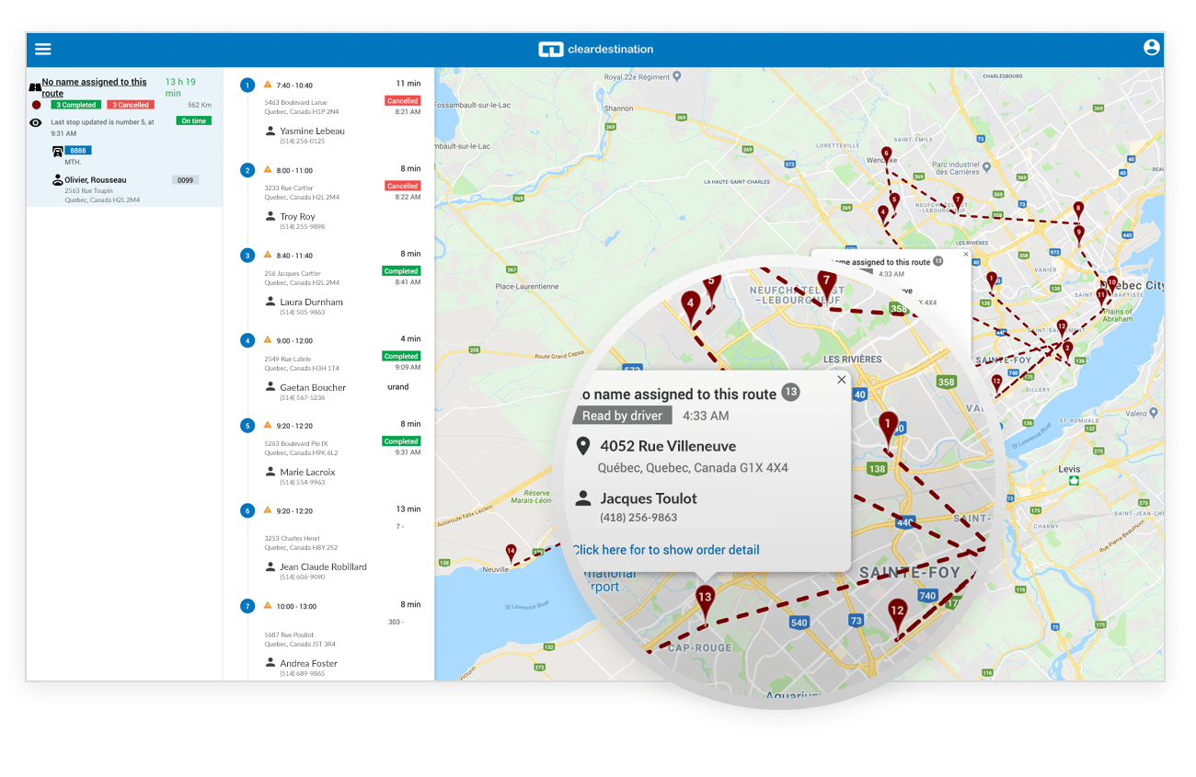This screenshot has width=1196, height=777.
Task: Click grey 13 badge in popup title
Action: tap(790, 393)
